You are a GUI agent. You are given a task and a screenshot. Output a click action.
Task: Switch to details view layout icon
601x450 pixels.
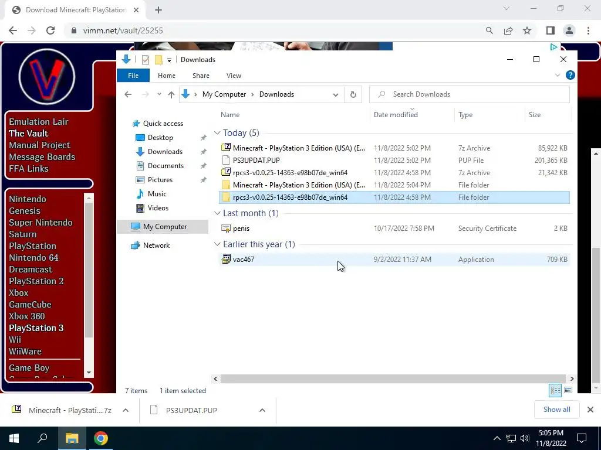pos(555,390)
